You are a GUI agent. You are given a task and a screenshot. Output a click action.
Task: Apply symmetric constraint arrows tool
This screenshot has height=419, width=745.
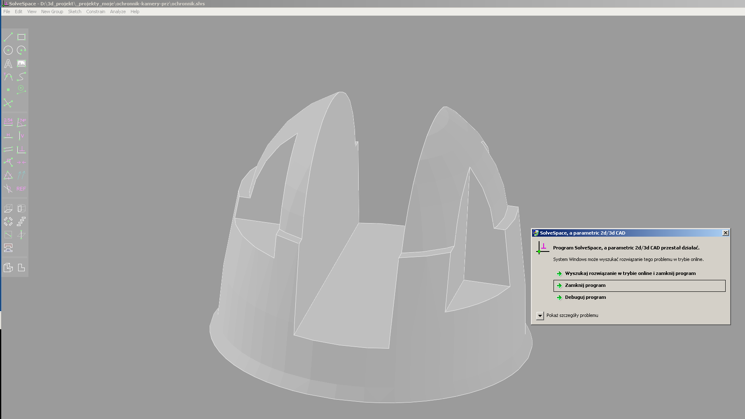tap(21, 162)
